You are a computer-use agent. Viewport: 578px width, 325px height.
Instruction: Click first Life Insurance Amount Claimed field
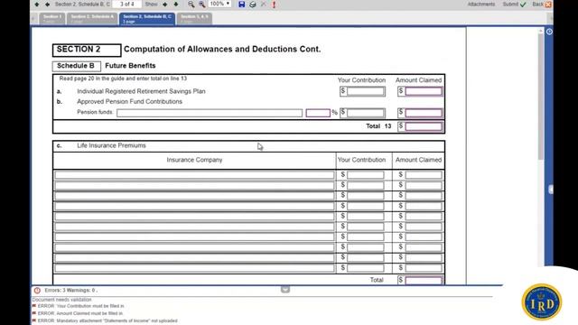[424, 174]
